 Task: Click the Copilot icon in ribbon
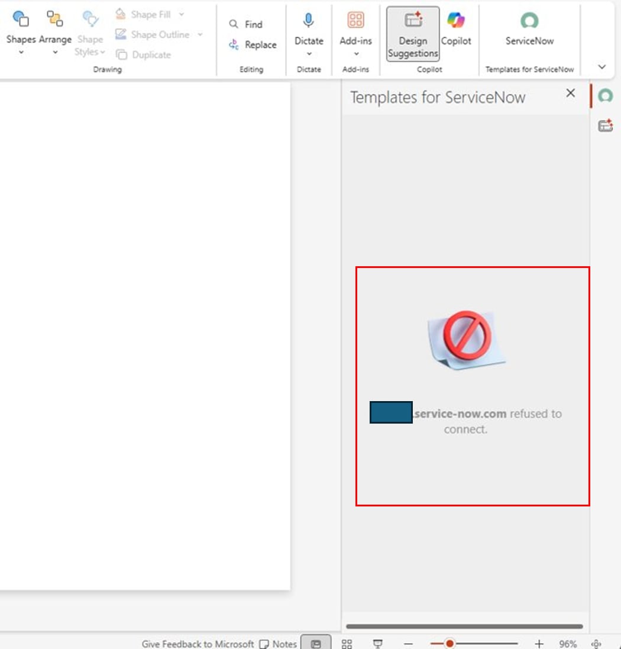(456, 30)
